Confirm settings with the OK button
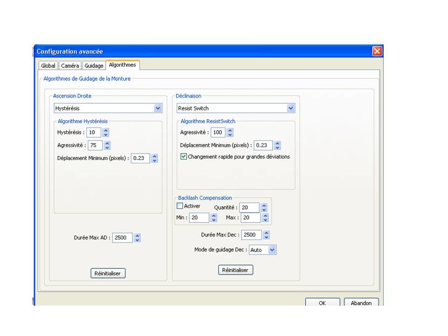Image resolution: width=448 pixels, height=336 pixels. click(322, 303)
